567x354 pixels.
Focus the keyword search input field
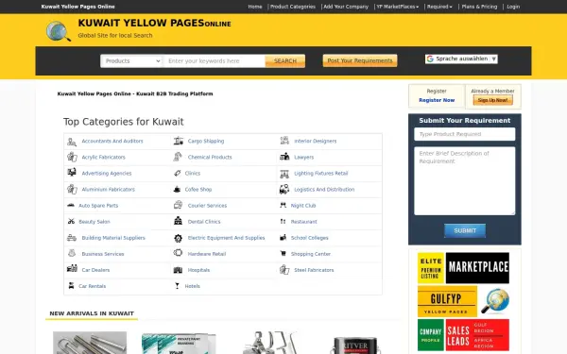pos(215,61)
